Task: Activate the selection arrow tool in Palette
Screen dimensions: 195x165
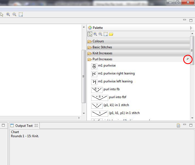Action: click(90, 34)
